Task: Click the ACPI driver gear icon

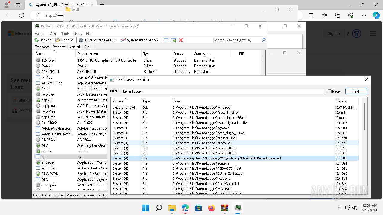Action: pos(38,89)
